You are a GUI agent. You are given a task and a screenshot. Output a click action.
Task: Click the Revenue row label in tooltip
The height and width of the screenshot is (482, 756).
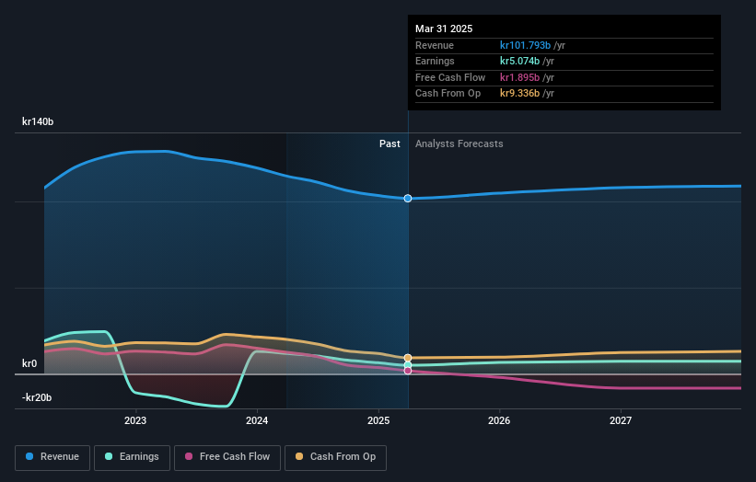pos(435,45)
